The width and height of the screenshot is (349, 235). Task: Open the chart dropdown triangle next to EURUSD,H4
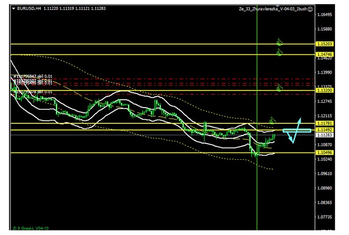(13, 9)
